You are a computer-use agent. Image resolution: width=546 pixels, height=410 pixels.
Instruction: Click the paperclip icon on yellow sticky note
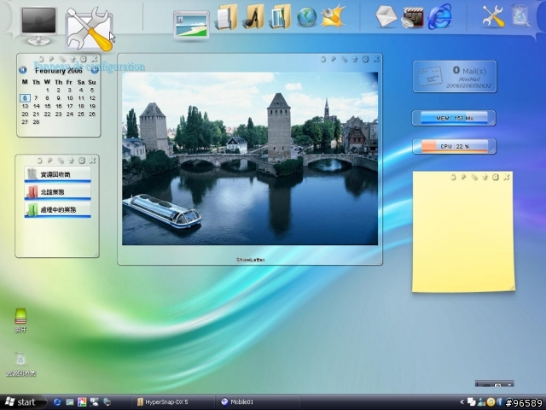[474, 178]
